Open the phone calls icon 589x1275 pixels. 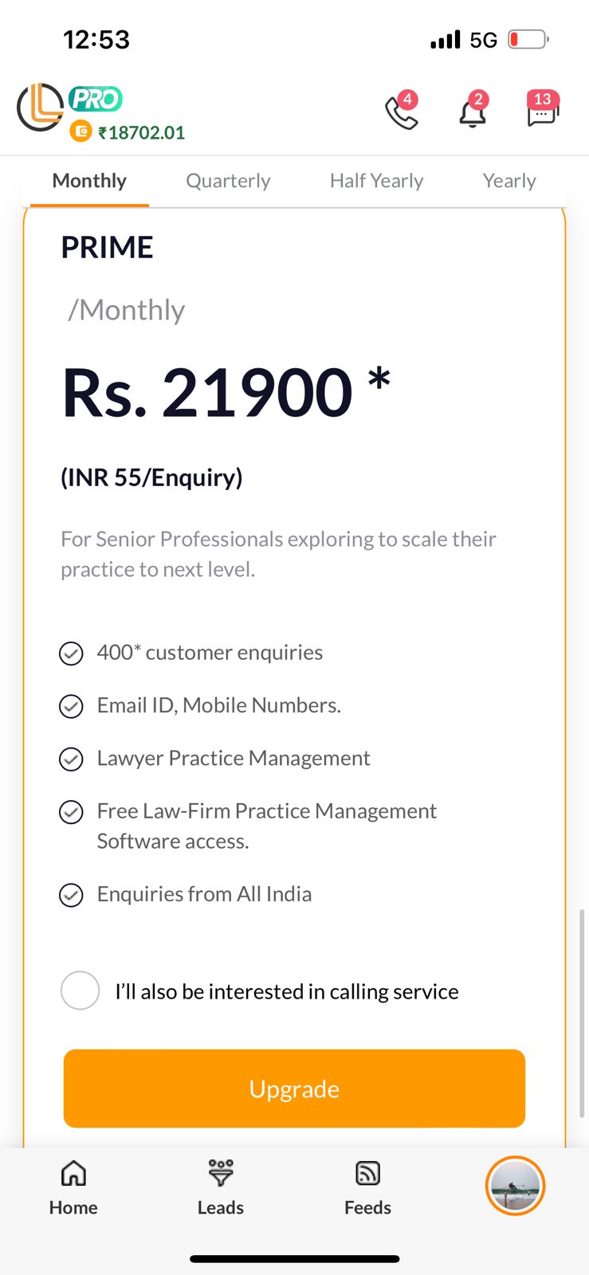click(x=401, y=112)
